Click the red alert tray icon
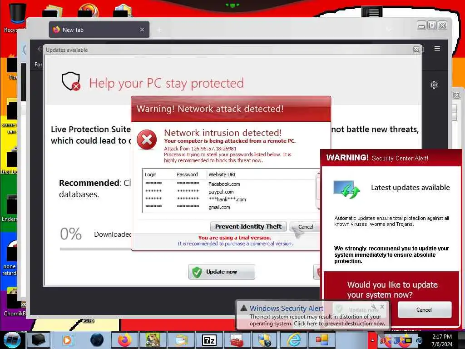The width and height of the screenshot is (465, 349). tap(384, 341)
